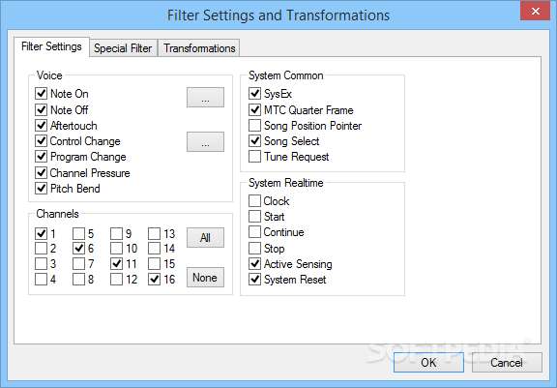Disable channel 6
Image resolution: width=557 pixels, height=388 pixels.
pos(79,249)
